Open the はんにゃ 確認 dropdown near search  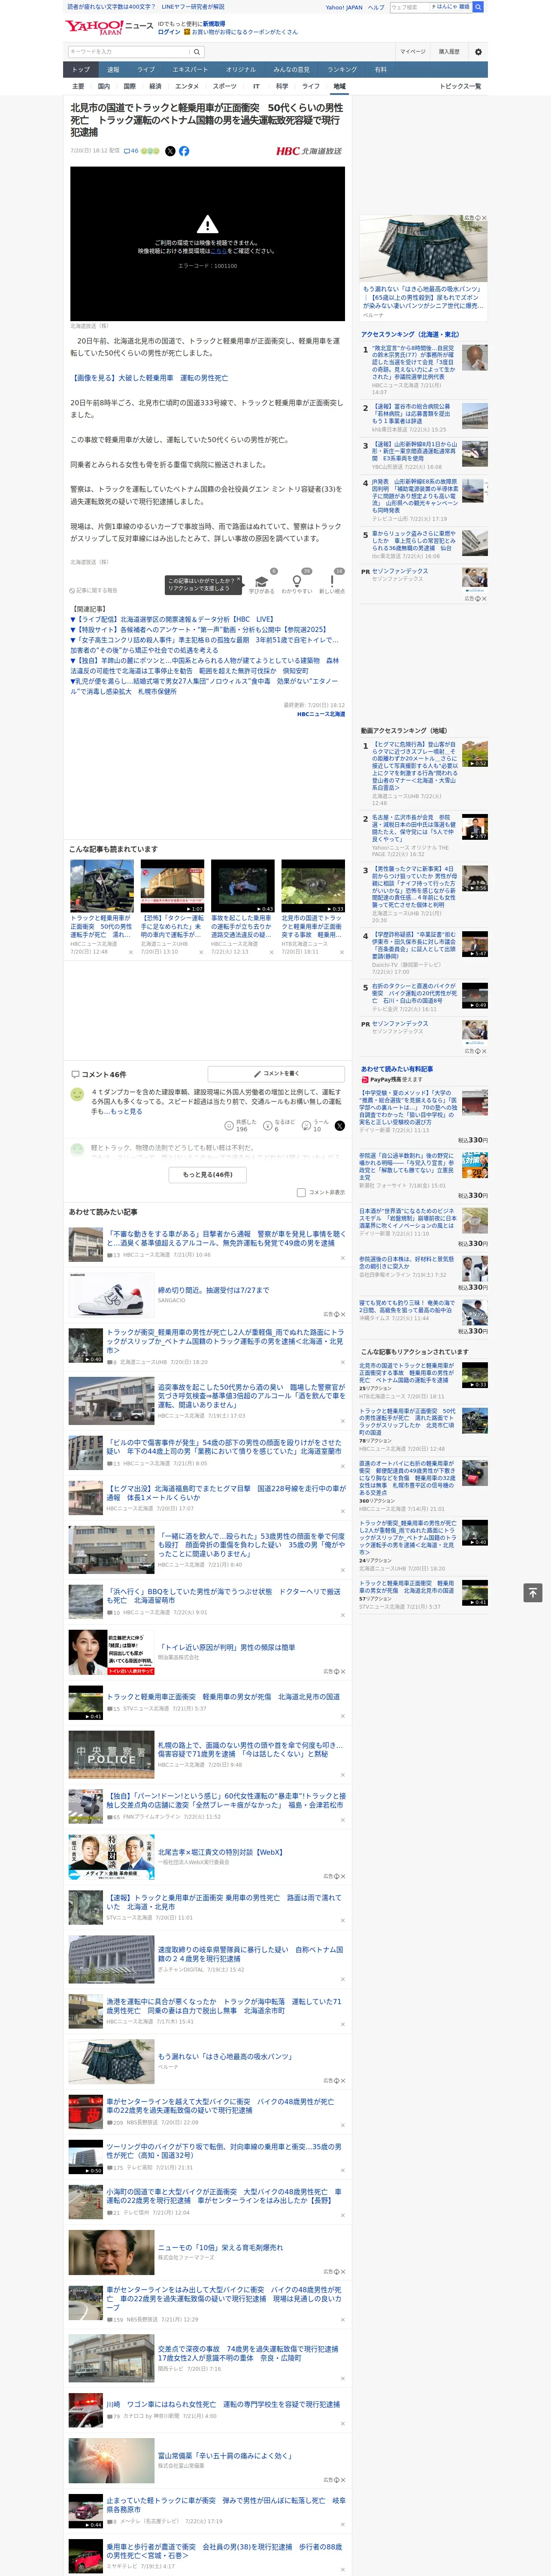(451, 7)
